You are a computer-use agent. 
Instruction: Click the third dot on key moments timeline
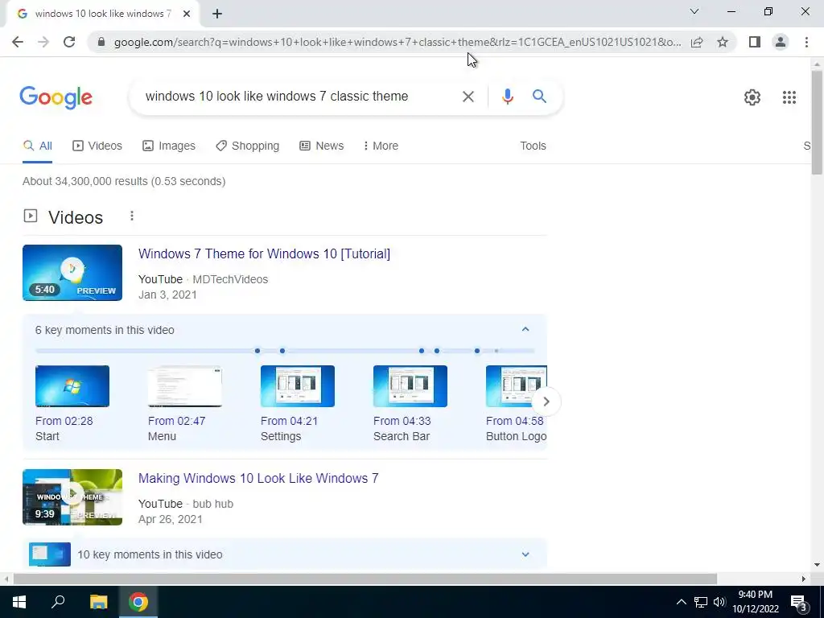[x=422, y=351]
